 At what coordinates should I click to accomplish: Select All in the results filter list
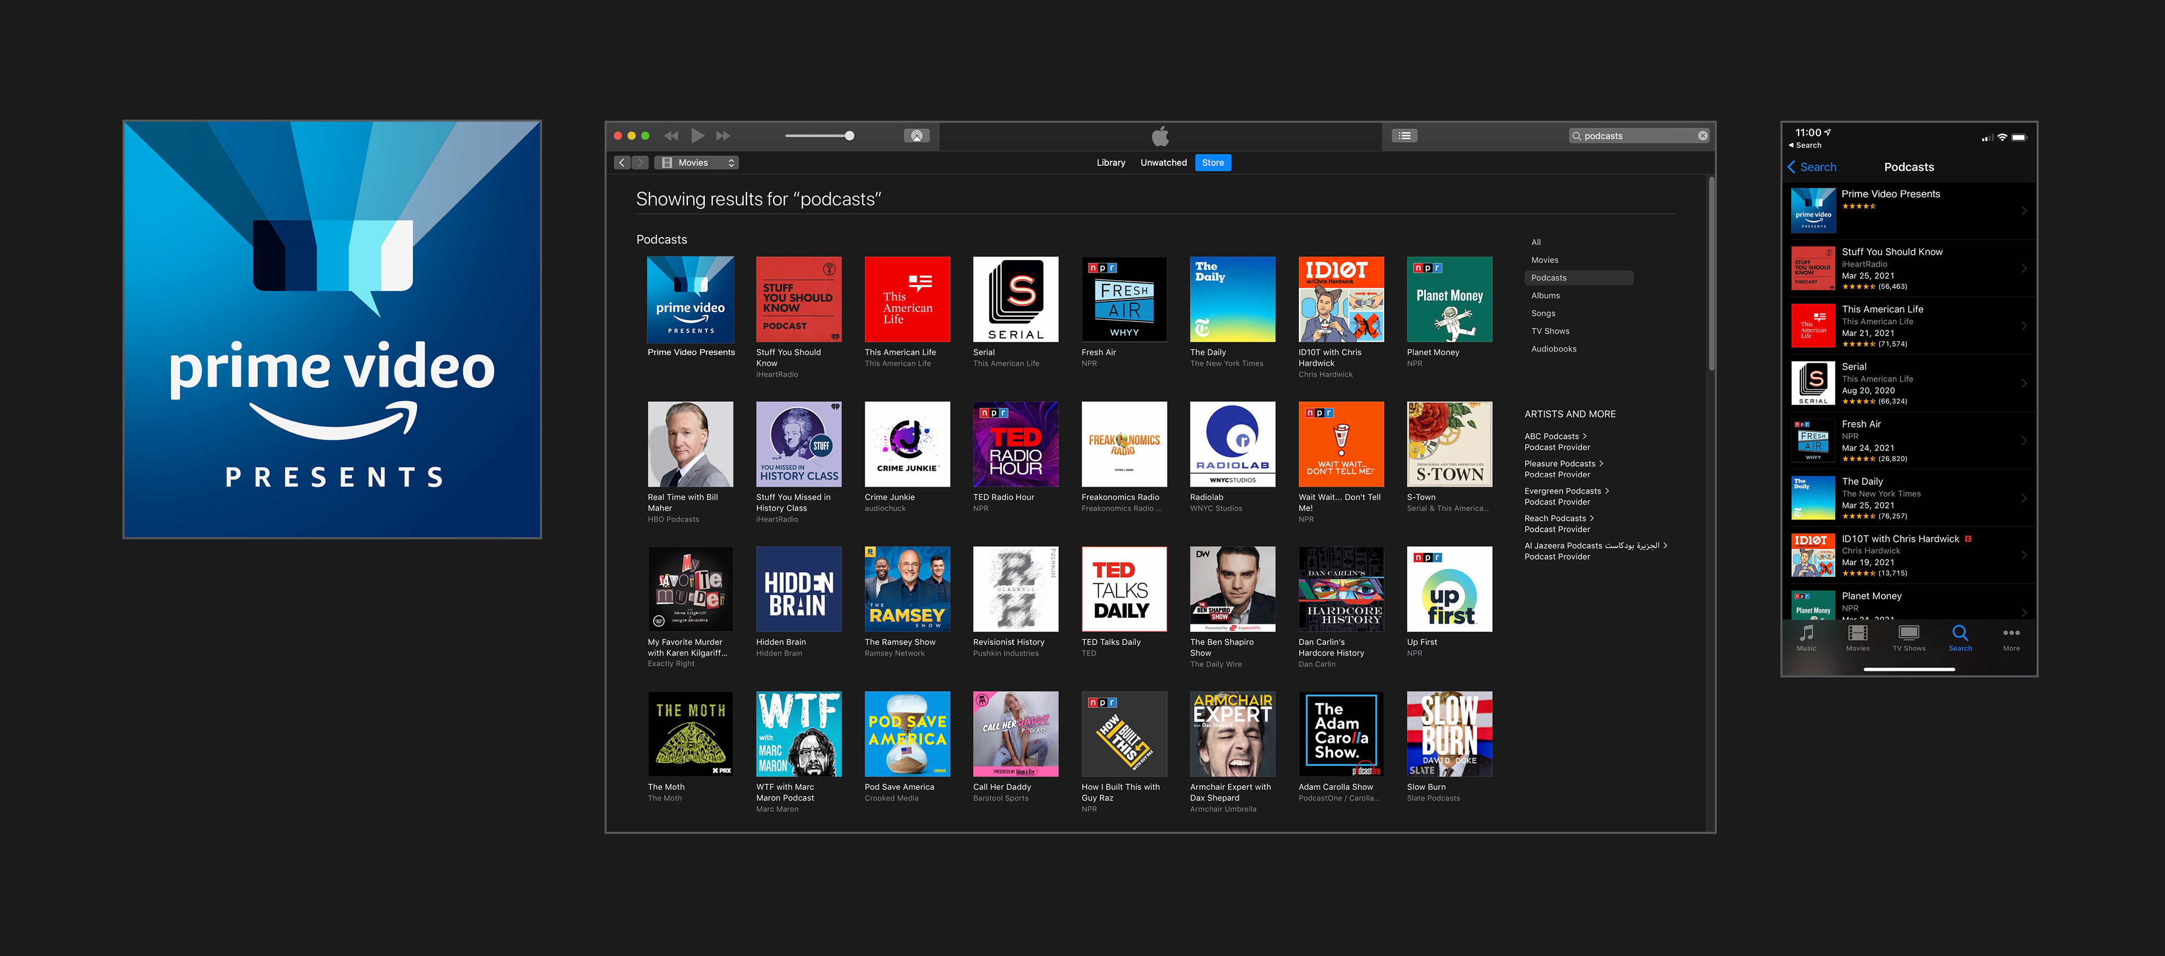coord(1535,242)
